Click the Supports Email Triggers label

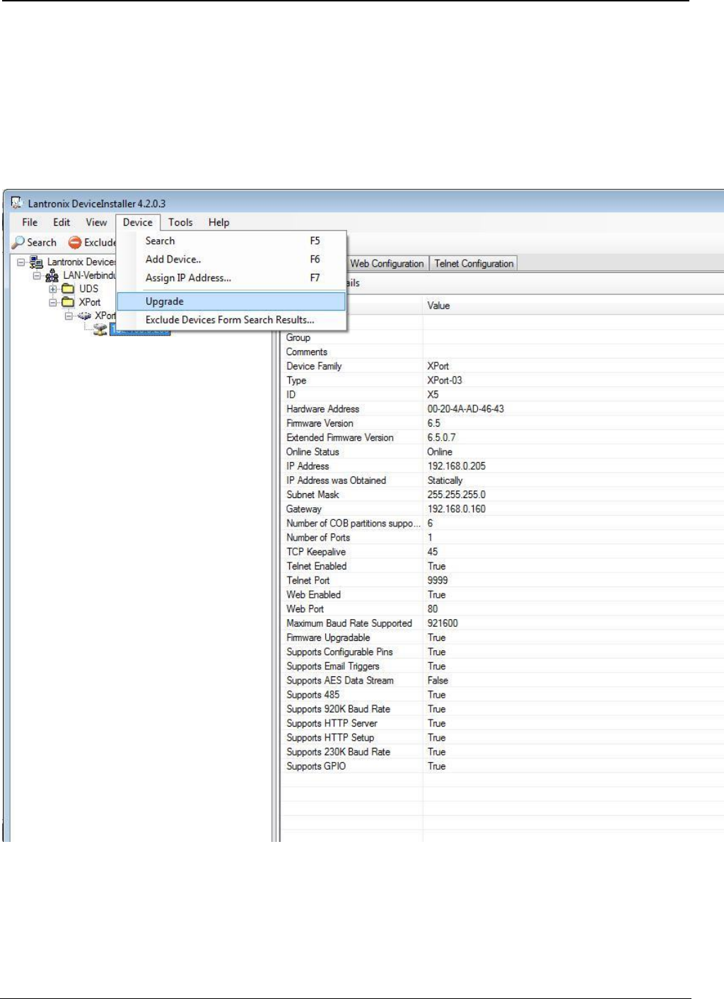tap(333, 666)
